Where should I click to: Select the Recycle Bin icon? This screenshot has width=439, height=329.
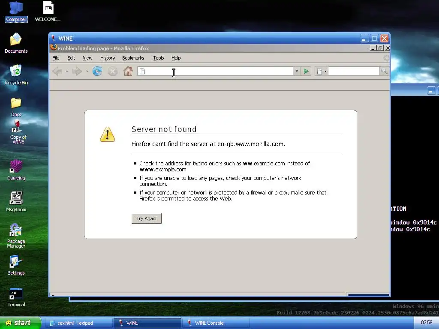click(x=16, y=75)
